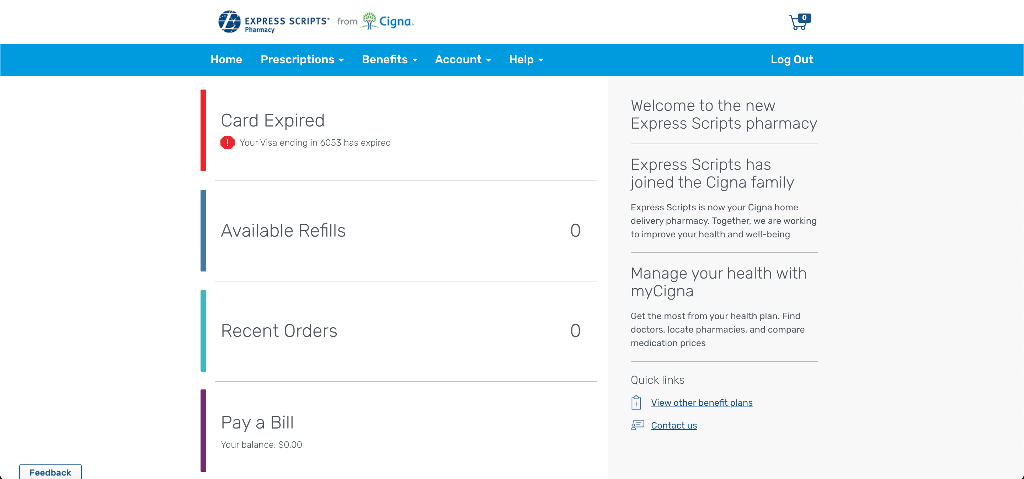Open View other benefit plans link
The height and width of the screenshot is (479, 1024).
[x=701, y=403]
